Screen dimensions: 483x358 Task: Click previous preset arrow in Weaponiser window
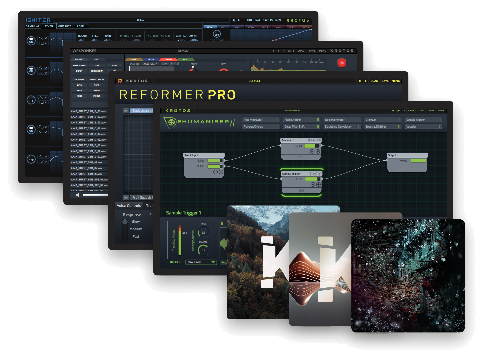click(x=273, y=51)
